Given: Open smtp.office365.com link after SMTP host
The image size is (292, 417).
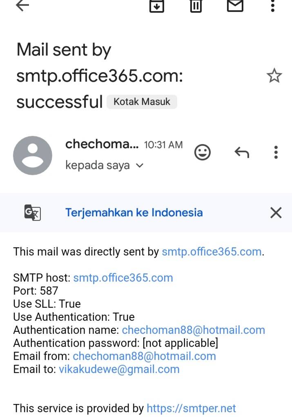Looking at the screenshot, I should (123, 278).
